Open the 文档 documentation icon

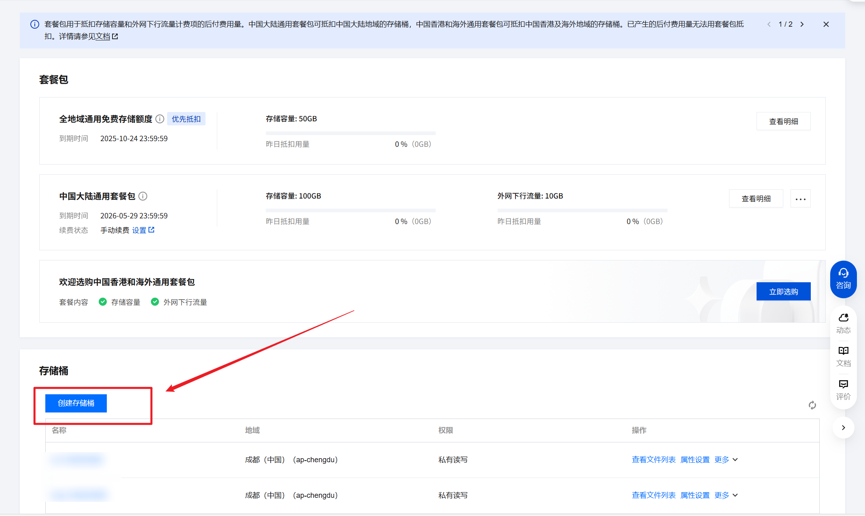(x=843, y=356)
